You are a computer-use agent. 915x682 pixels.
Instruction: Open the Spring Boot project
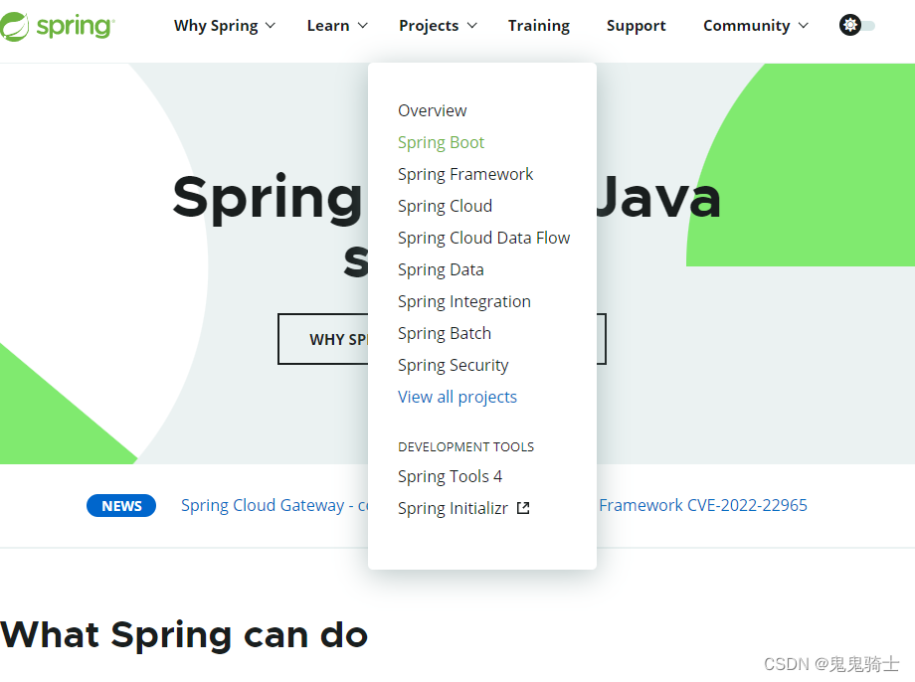click(x=442, y=142)
